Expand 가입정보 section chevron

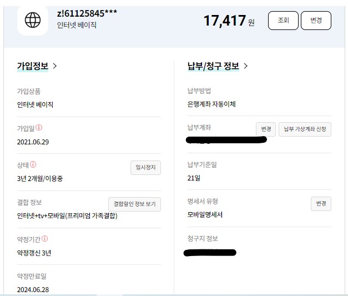pyautogui.click(x=54, y=66)
